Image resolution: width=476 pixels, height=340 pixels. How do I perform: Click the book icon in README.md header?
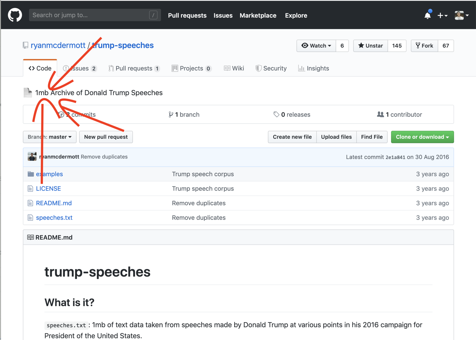30,237
